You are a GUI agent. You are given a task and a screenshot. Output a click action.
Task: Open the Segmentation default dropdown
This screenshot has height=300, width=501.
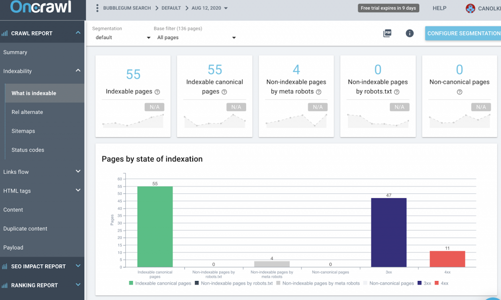click(121, 38)
